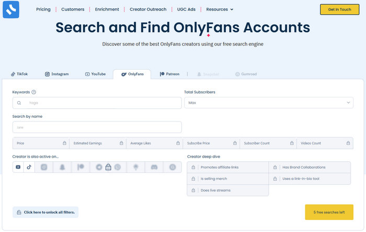
Task: Expand the Resources menu chevron
Action: click(x=232, y=9)
